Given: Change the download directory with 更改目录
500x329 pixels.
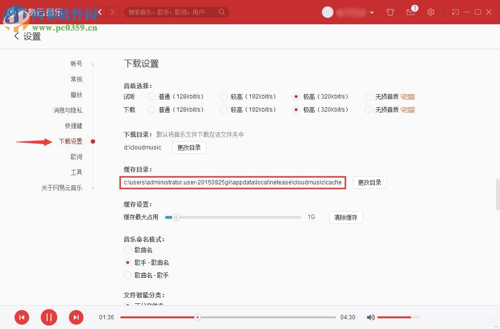Looking at the screenshot, I should tap(189, 148).
